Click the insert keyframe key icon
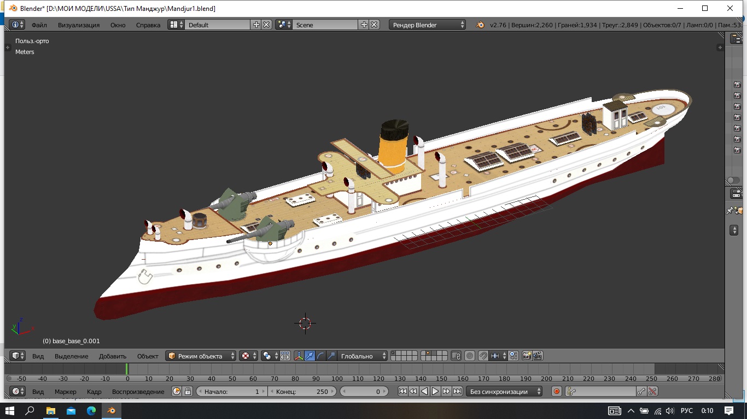Viewport: 747px width, 419px height. click(641, 391)
